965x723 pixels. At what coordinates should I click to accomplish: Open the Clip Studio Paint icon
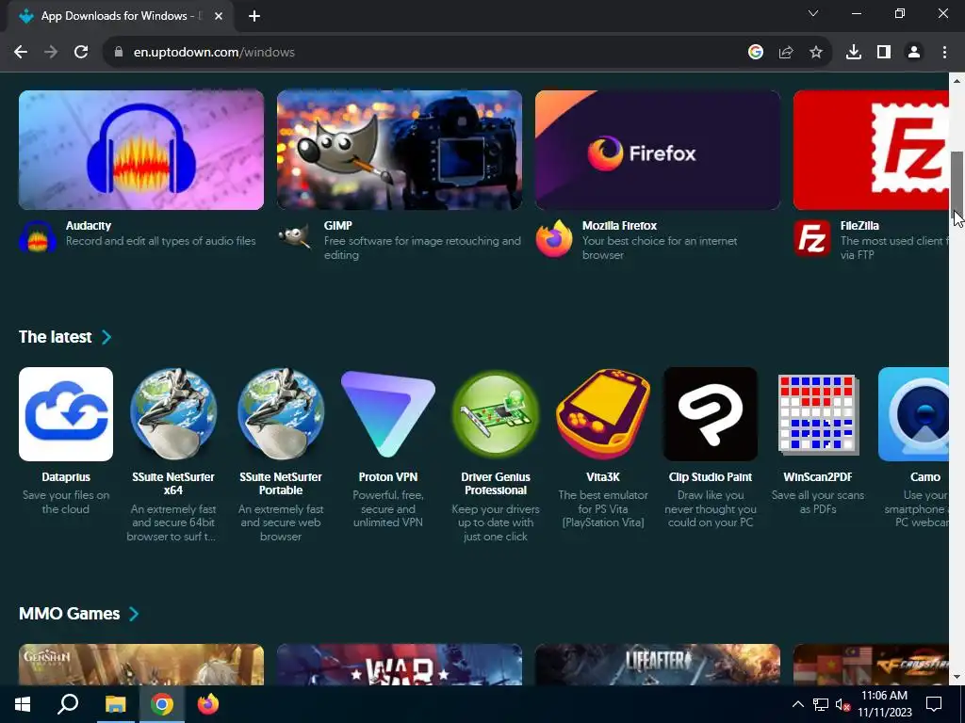pos(711,414)
